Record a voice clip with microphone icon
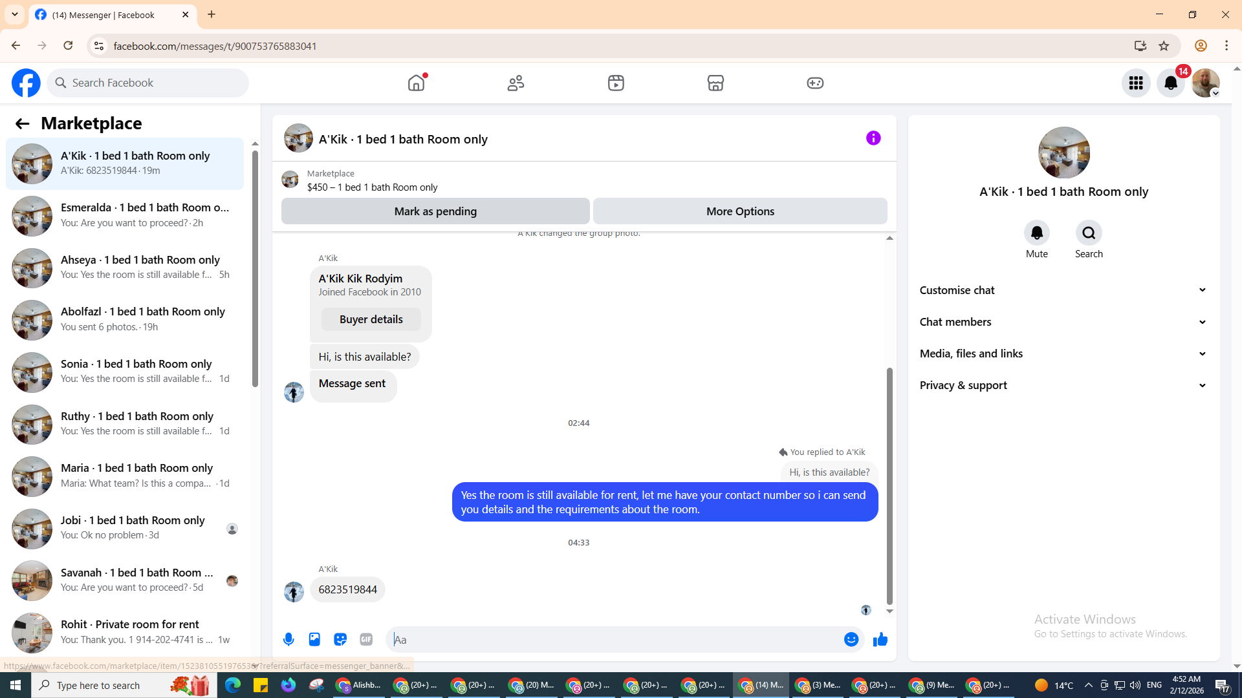This screenshot has height=698, width=1242. 289,639
